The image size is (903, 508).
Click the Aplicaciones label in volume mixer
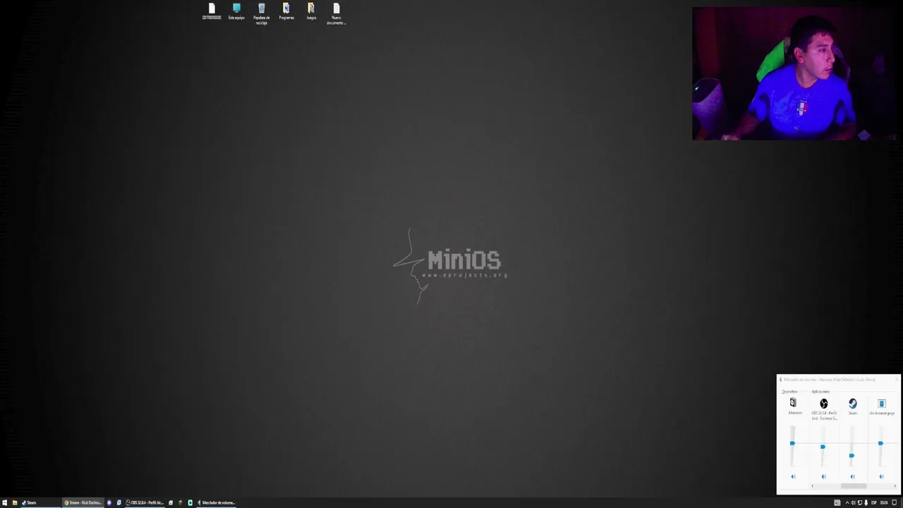tap(820, 392)
